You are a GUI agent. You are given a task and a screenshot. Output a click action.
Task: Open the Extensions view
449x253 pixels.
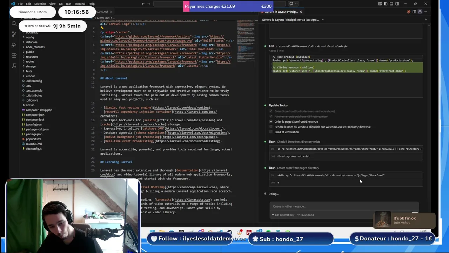pos(14,56)
